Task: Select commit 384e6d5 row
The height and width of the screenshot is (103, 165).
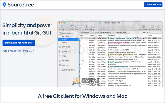Action: [120, 67]
